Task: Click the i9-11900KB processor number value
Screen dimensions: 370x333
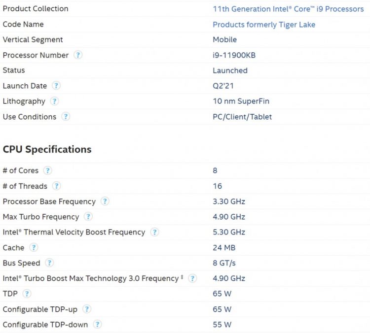Action: point(234,55)
